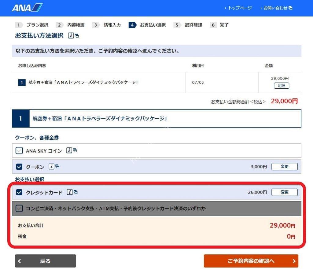Click the external window icon beside お問い合わせ

coord(291,8)
